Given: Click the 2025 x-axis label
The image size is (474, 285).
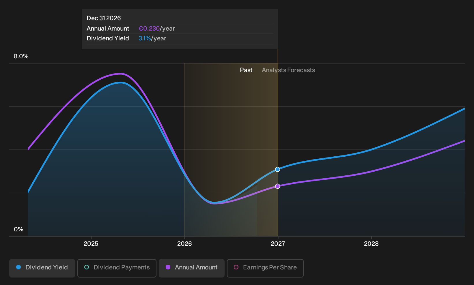Looking at the screenshot, I should (x=91, y=244).
